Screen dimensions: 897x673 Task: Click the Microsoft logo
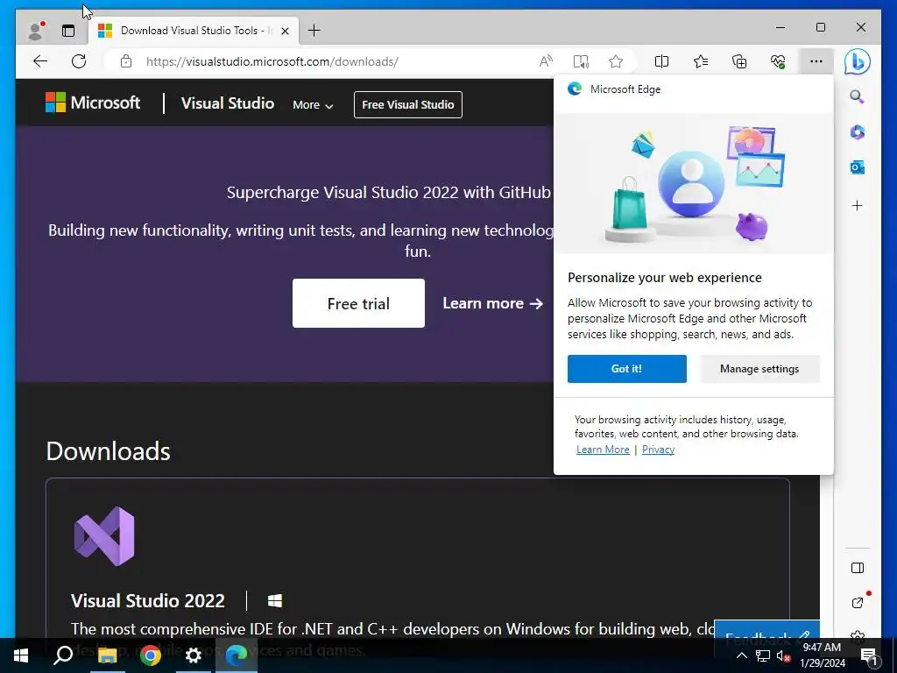93,103
